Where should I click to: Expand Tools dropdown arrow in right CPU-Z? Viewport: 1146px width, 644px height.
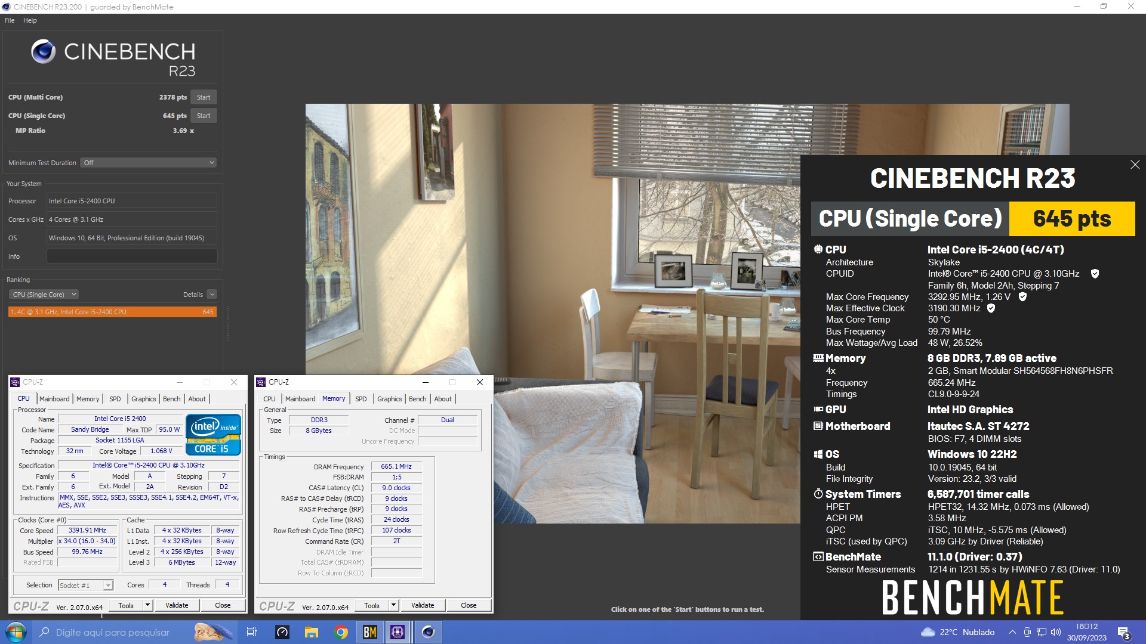tap(393, 605)
